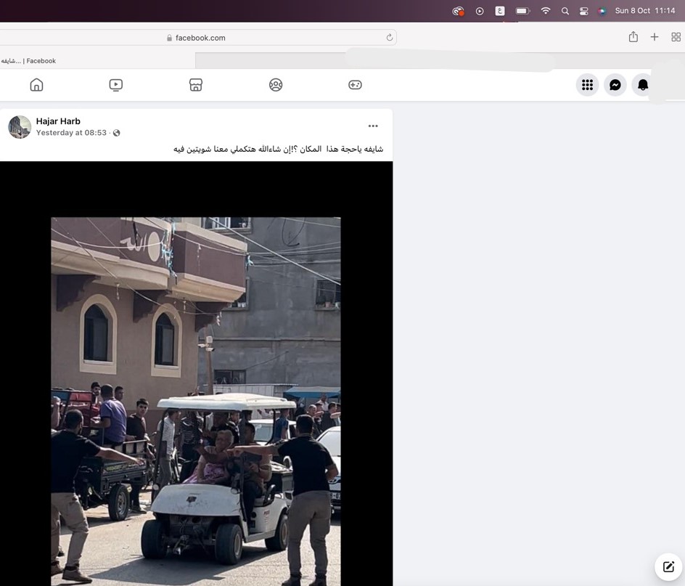Expand the post options three-dot menu
This screenshot has width=685, height=586.
(x=373, y=126)
